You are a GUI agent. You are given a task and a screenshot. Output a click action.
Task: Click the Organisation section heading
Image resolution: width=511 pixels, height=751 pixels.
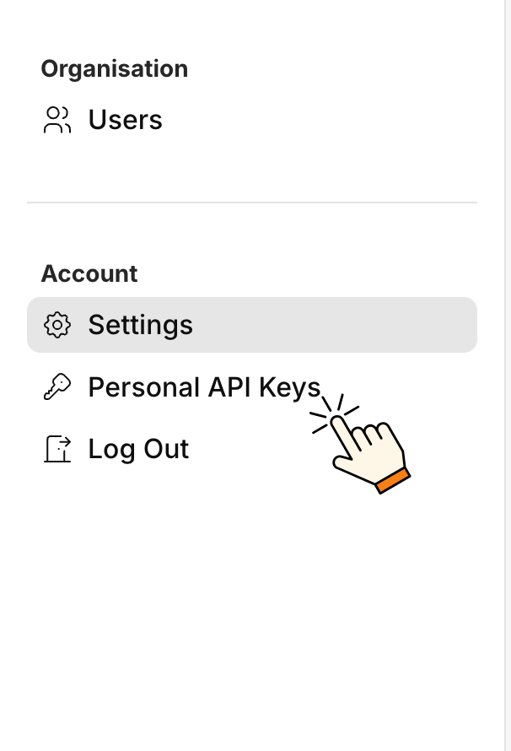click(115, 69)
